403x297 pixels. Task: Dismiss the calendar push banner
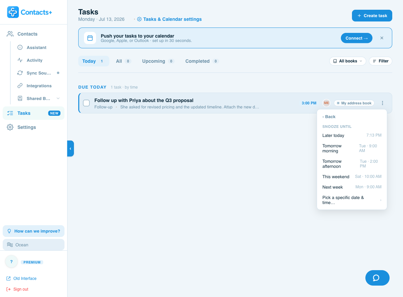pos(382,38)
